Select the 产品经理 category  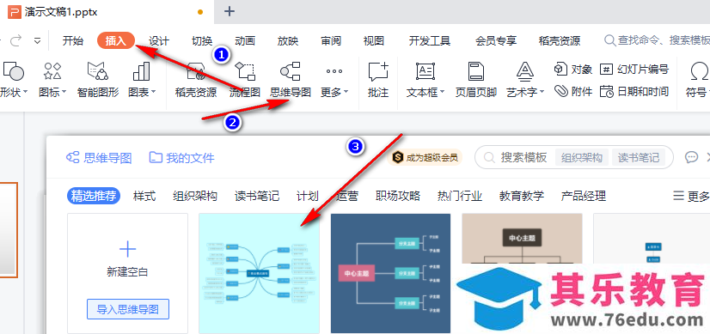point(583,196)
